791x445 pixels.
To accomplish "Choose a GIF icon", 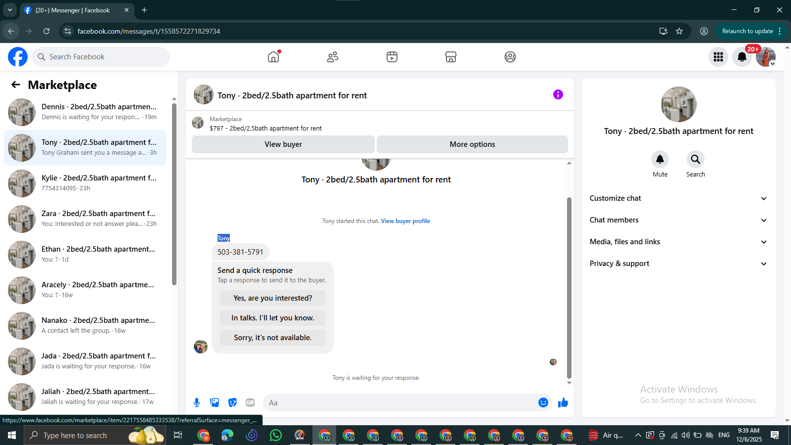I will coord(250,402).
